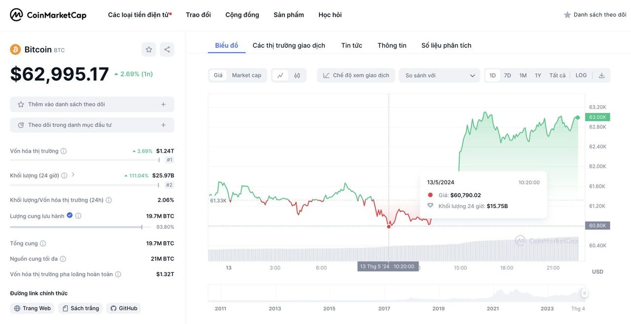Show info for Nguồn cung tối đa
The width and height of the screenshot is (631, 324).
[x=63, y=259]
